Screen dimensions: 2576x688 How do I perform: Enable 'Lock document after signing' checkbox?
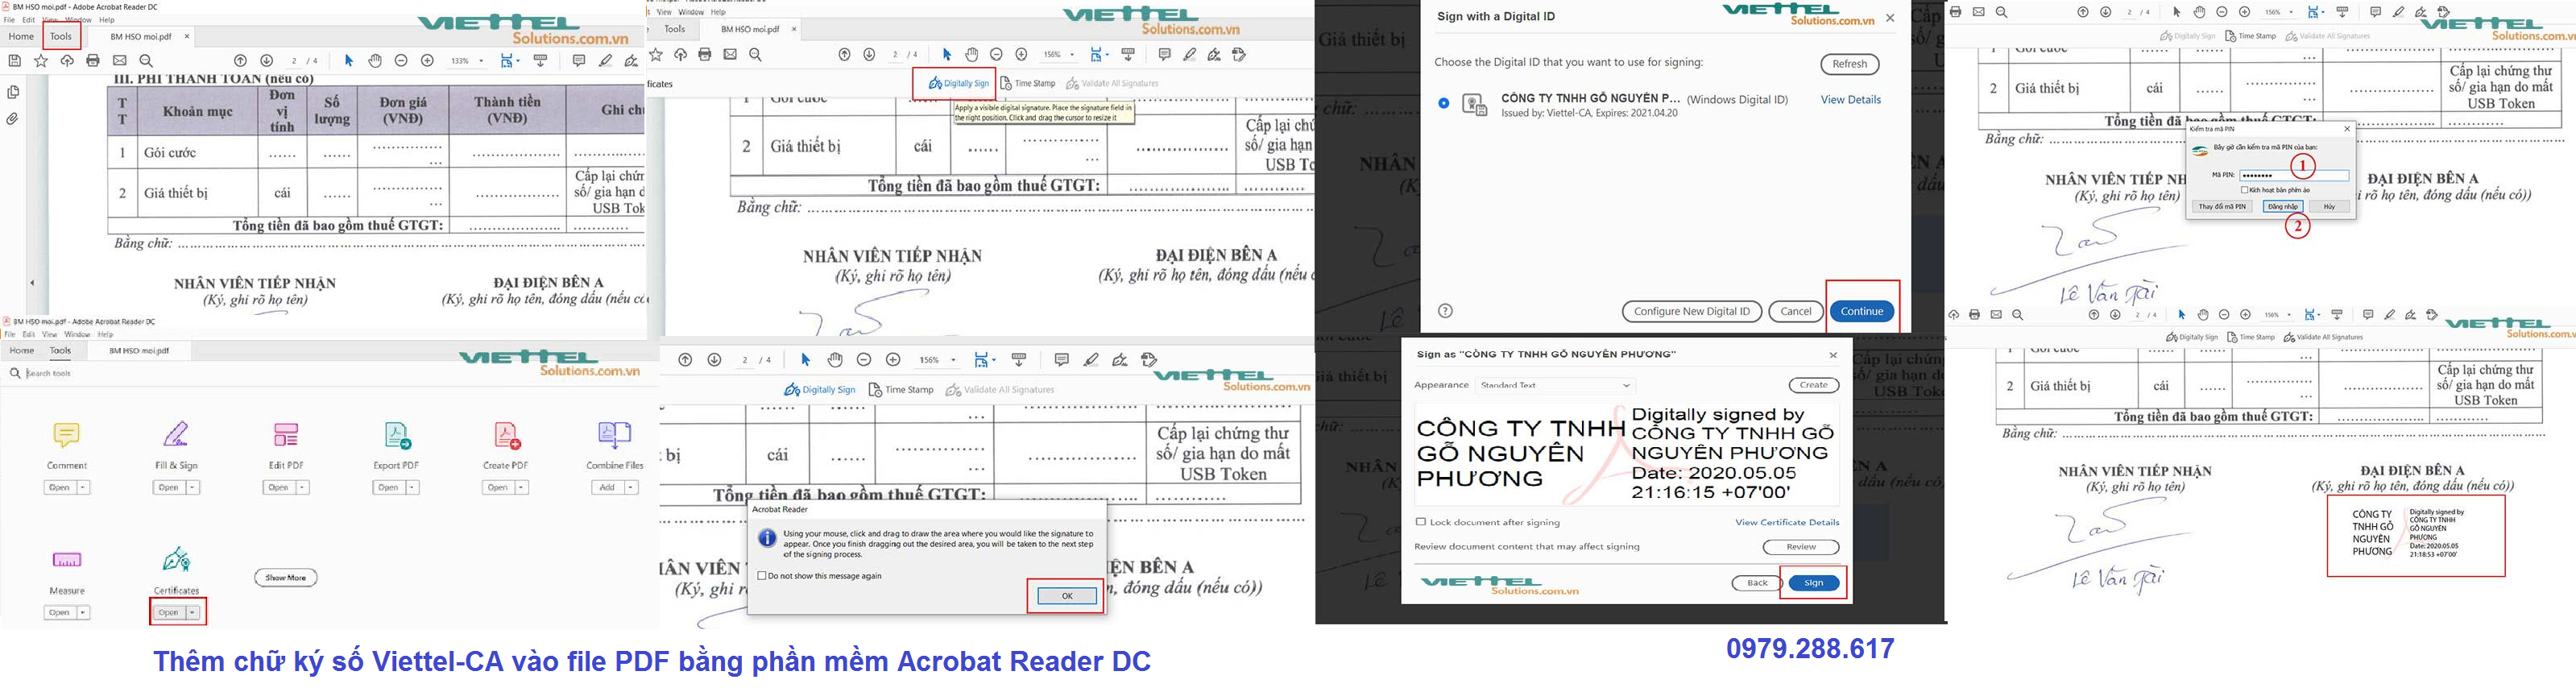[x=1420, y=522]
